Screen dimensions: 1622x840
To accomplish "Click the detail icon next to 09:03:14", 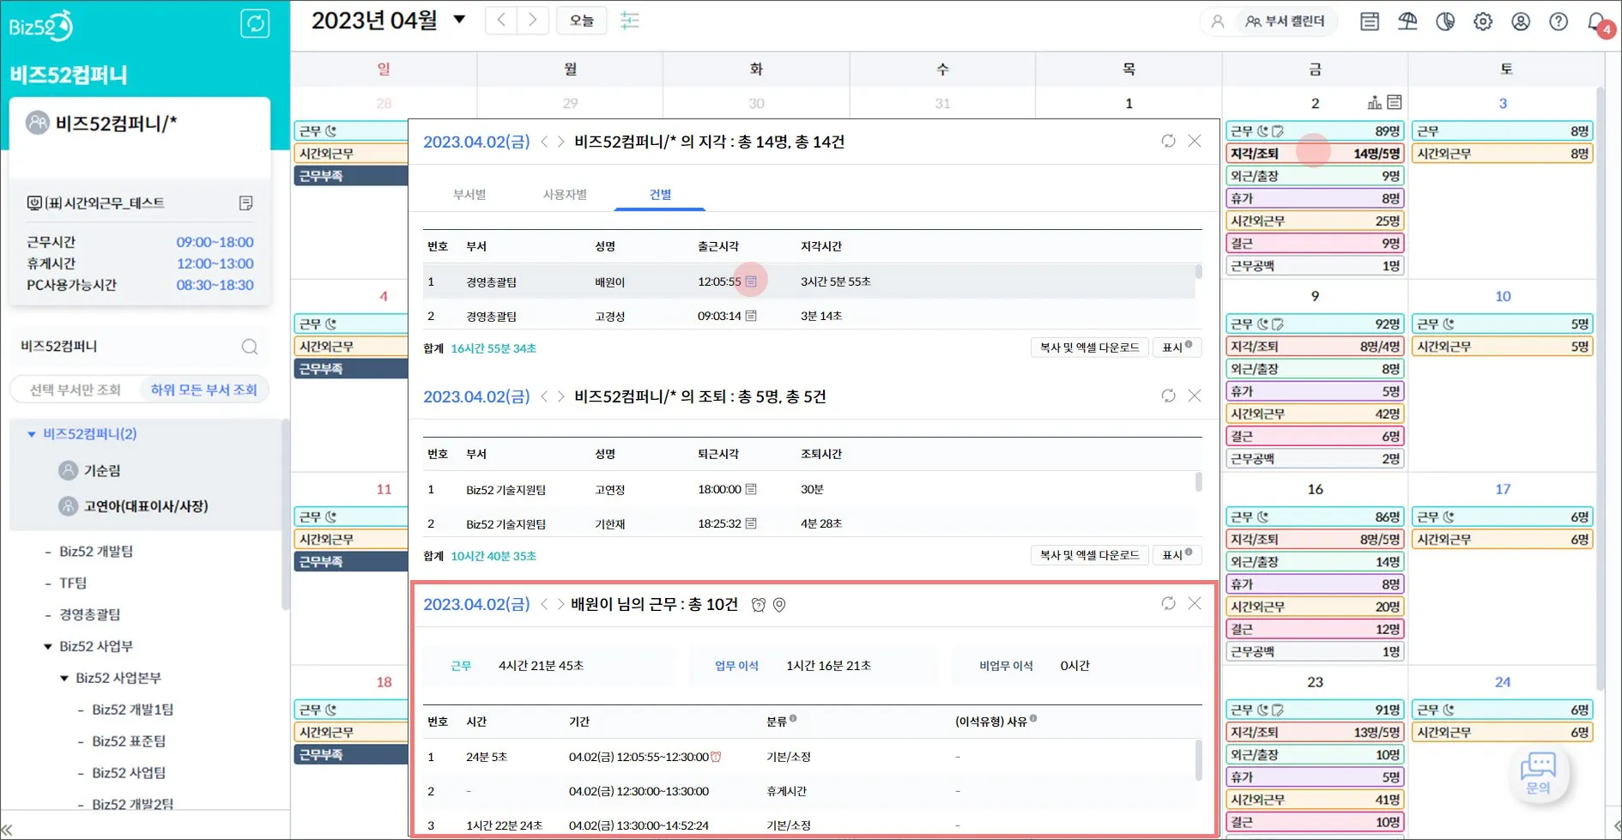I will click(x=751, y=316).
